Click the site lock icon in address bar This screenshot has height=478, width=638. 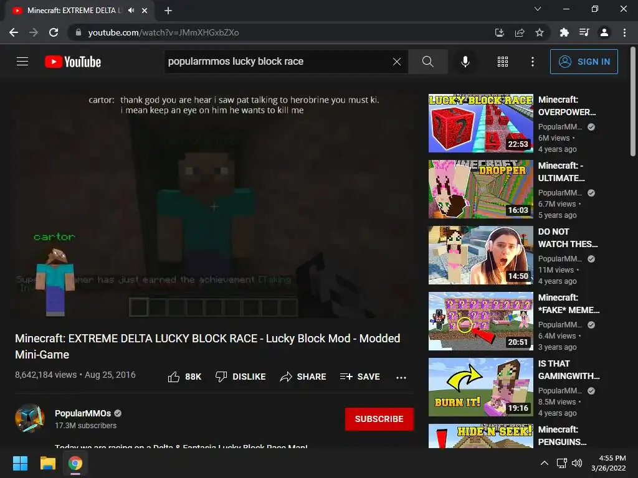(x=78, y=32)
